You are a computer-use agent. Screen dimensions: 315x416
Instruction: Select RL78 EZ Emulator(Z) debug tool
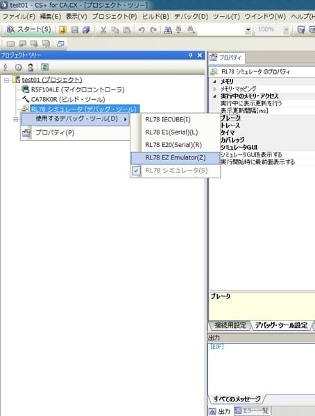176,157
